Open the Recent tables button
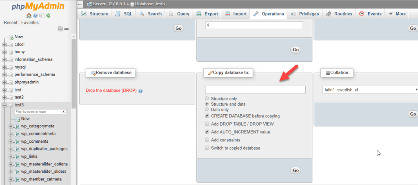418x185 pixels. 11,22
